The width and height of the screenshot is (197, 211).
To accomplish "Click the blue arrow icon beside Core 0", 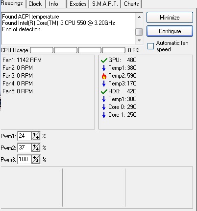I will [x=104, y=107].
